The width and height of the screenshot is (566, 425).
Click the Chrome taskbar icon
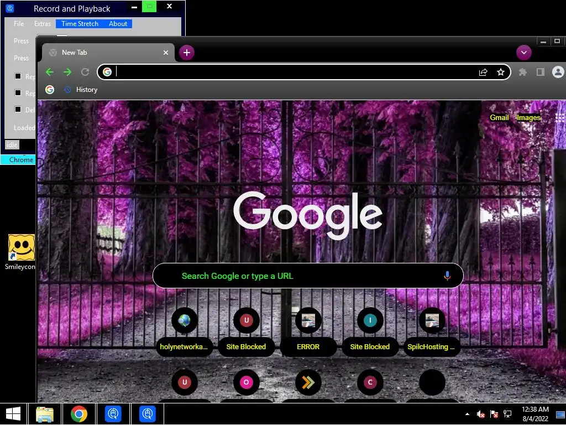pyautogui.click(x=79, y=414)
